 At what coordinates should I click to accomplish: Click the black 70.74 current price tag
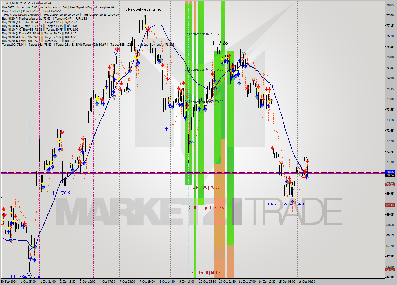pos(390,175)
